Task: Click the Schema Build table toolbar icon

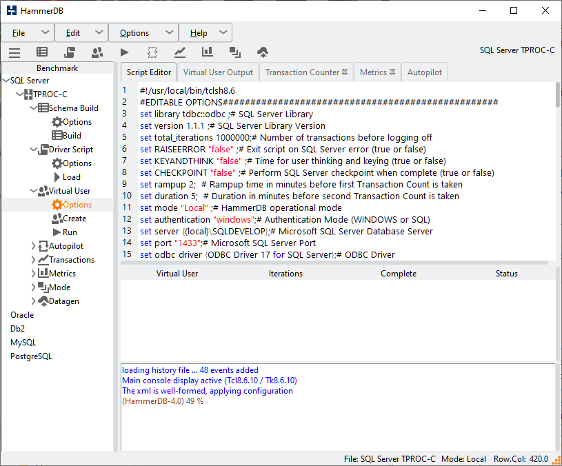Action: (x=42, y=52)
